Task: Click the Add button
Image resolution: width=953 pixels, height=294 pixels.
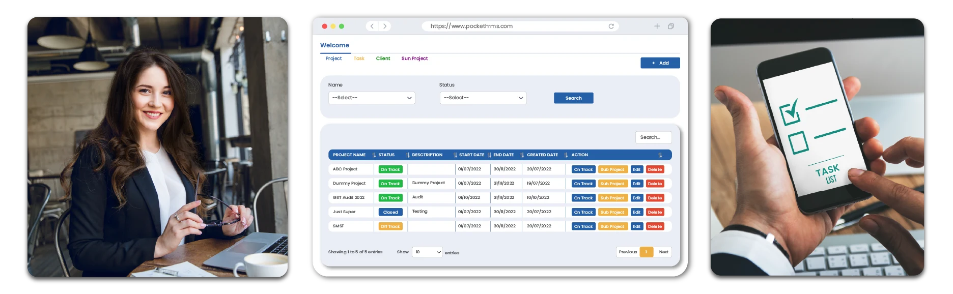Action: coord(660,63)
